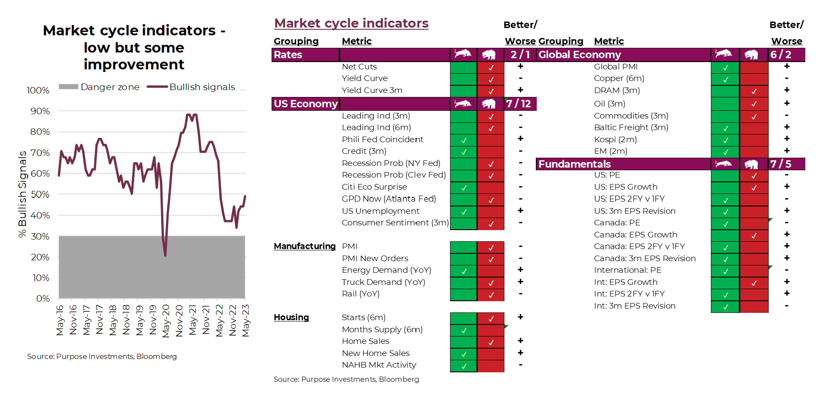Click the 7 / 5 score in the Fundamentals header

pyautogui.click(x=781, y=164)
